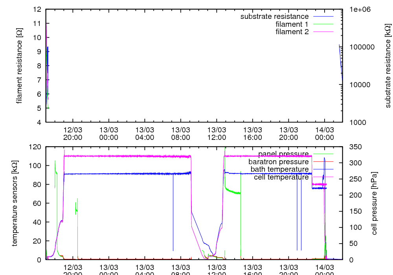Click the cell temperature legend entry
The image size is (393, 275).
point(281,177)
